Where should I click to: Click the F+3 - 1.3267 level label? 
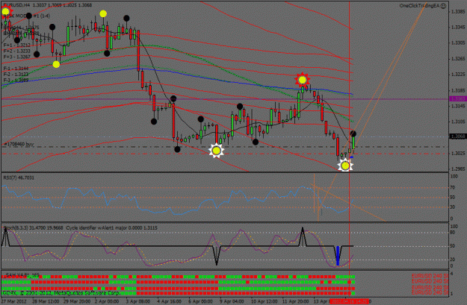click(17, 57)
